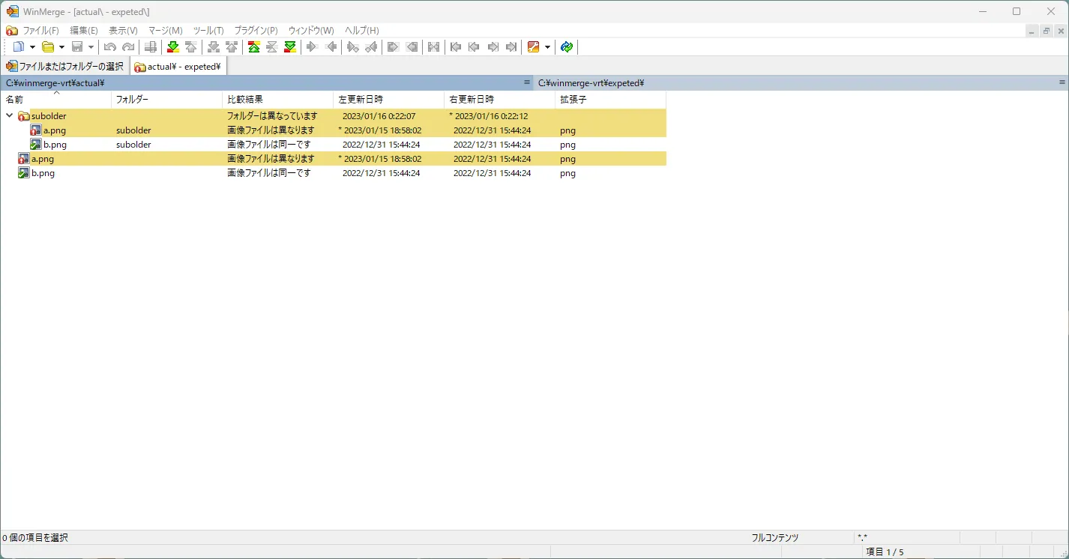Open a new compare with the New icon
The width and height of the screenshot is (1069, 559).
[x=19, y=46]
